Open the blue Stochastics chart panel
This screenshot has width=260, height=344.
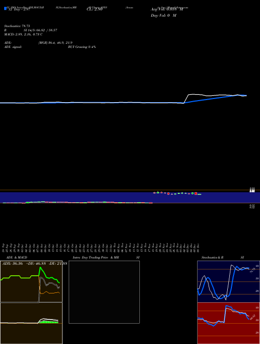[x=228, y=281]
